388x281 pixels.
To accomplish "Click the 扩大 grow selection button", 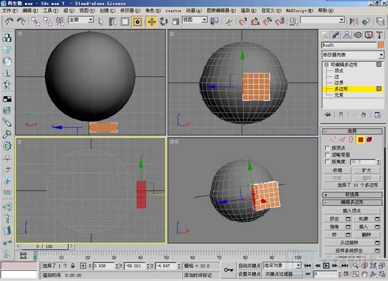I will pyautogui.click(x=366, y=171).
